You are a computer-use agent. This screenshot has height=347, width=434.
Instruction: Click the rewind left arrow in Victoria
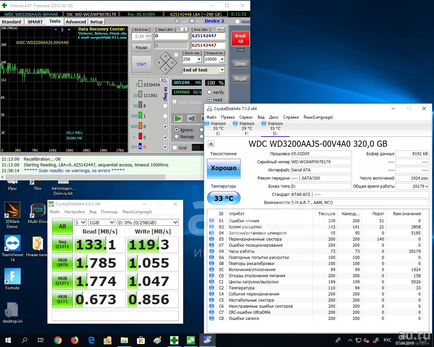click(192, 118)
